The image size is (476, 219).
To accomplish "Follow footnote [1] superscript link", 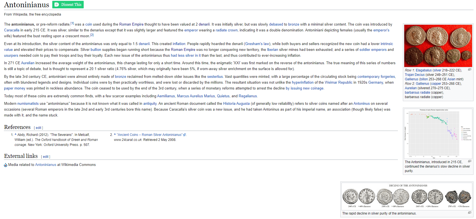I will 72,23.
